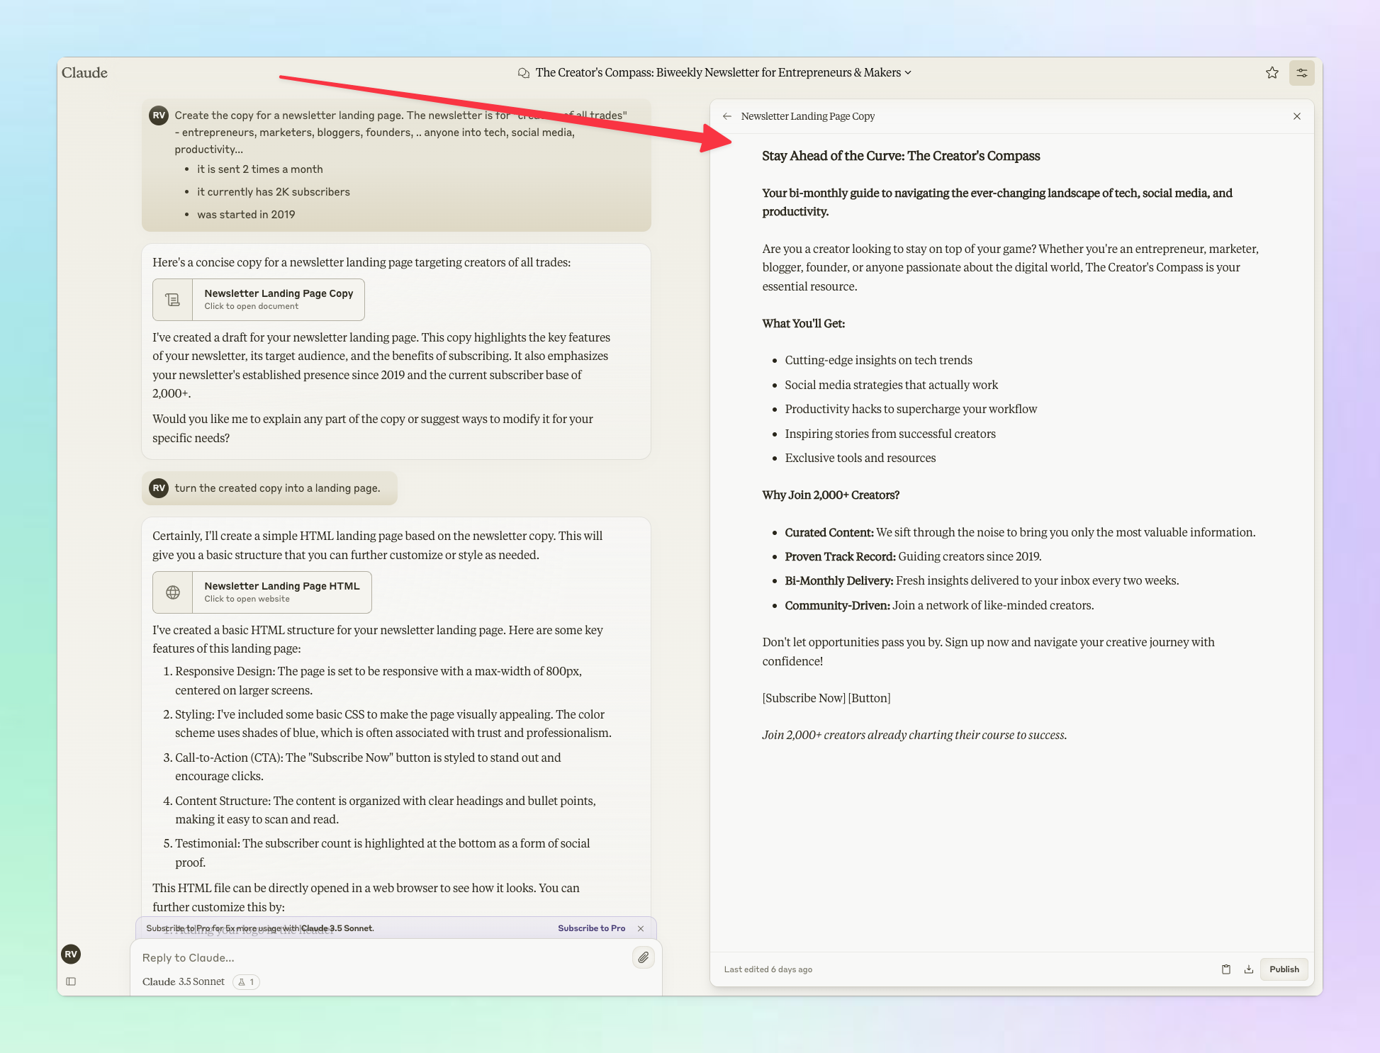Download the Newsletter Landing Page Copy
The width and height of the screenshot is (1380, 1053).
pyautogui.click(x=1249, y=969)
